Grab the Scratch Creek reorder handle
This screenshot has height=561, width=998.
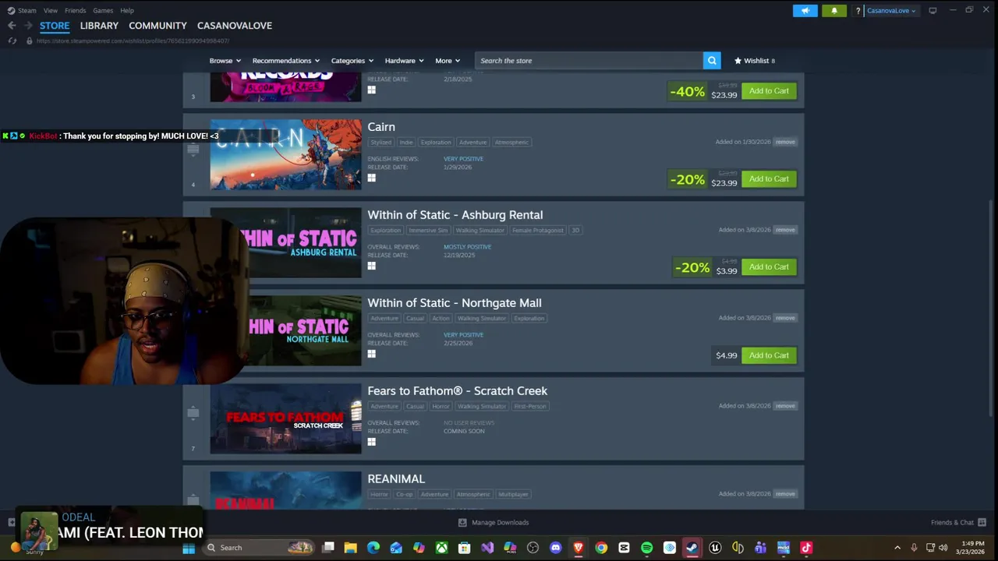193,413
